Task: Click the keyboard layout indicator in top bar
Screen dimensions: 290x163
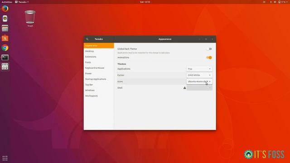Action: tap(264, 2)
